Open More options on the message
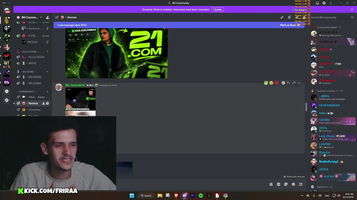This screenshot has height=200, width=357. pos(299,83)
